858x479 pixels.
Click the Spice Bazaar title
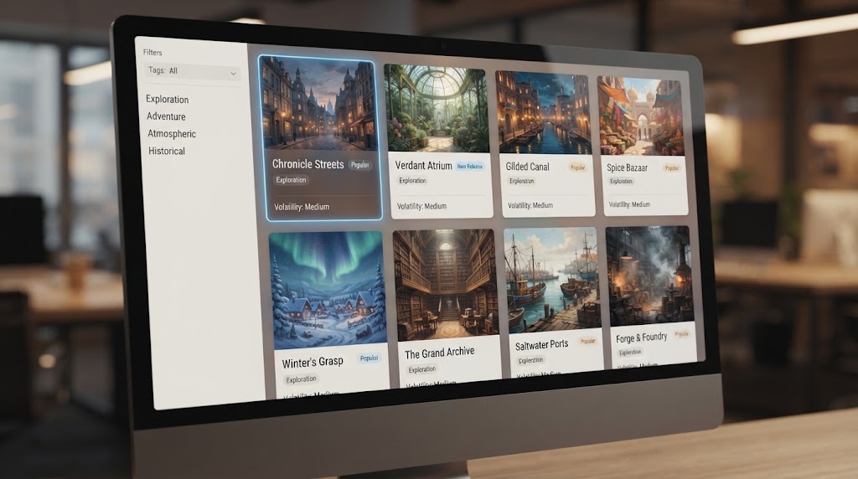point(627,167)
